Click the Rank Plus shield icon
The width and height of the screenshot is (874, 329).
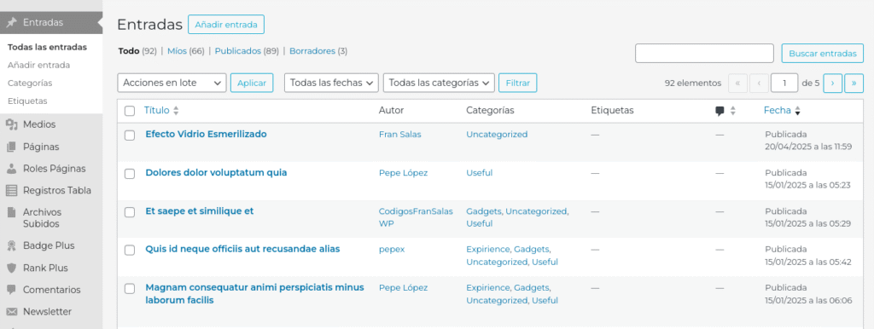click(x=11, y=268)
